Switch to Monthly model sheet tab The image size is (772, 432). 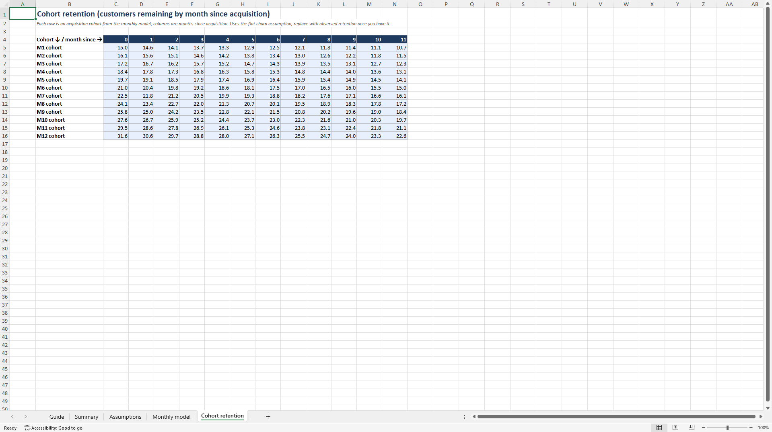coord(171,417)
